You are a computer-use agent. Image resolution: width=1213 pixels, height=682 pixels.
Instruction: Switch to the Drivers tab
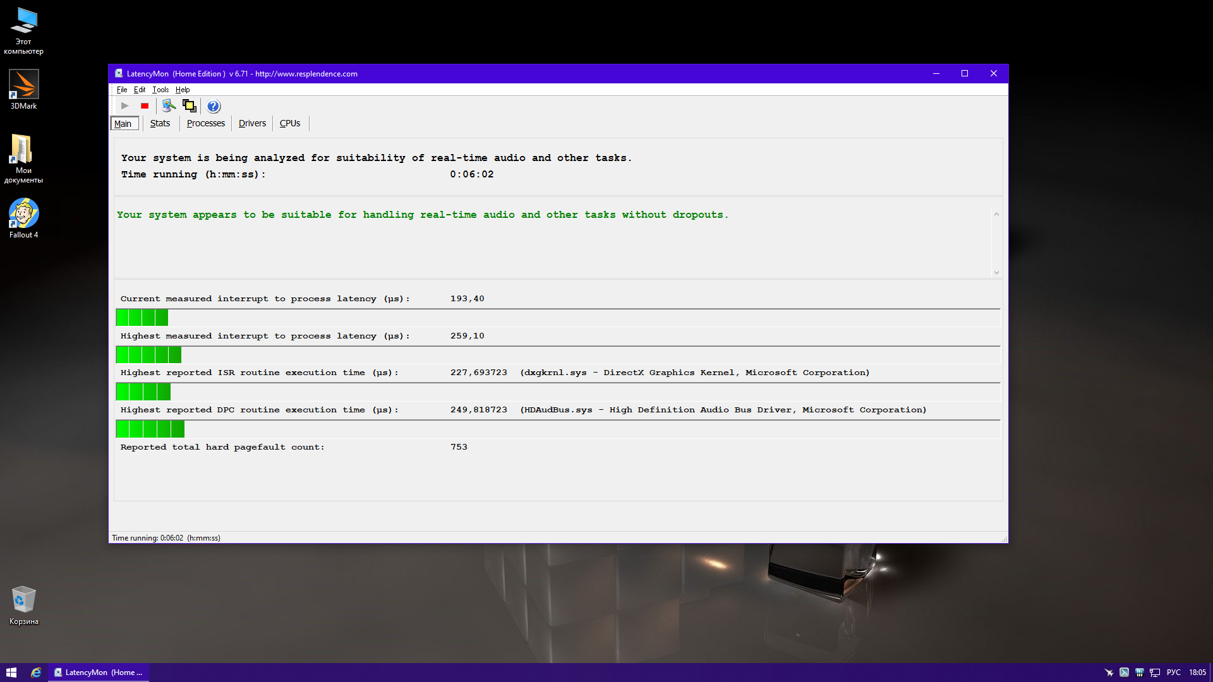coord(252,123)
